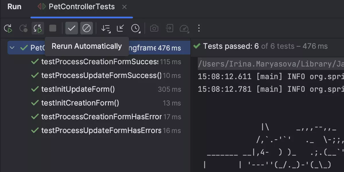Select testInitCreationForm() test result
Viewport: 344px width, 172px height.
pyautogui.click(x=80, y=103)
